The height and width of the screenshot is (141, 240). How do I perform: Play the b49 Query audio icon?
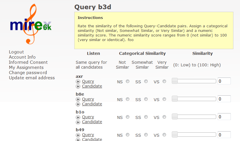tap(78, 135)
